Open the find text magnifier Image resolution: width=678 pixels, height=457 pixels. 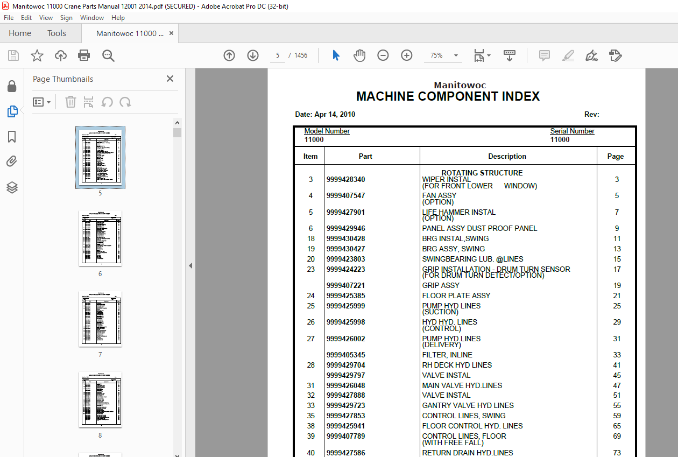[108, 55]
